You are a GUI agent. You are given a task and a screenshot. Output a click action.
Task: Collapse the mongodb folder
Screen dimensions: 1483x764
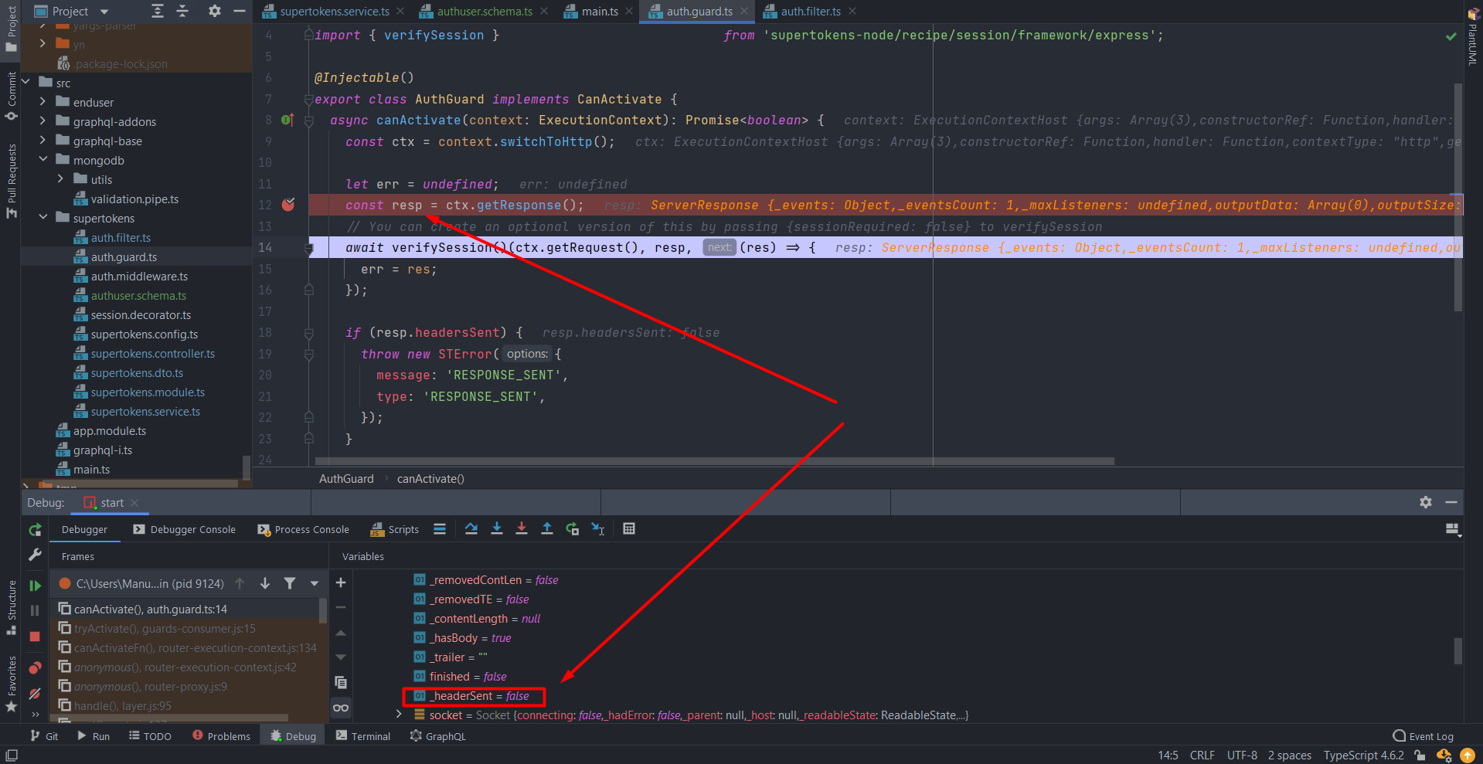[x=43, y=160]
